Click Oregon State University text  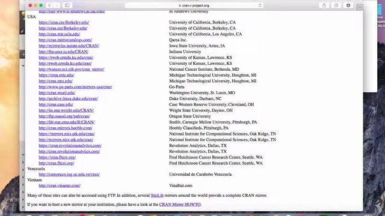(x=190, y=116)
